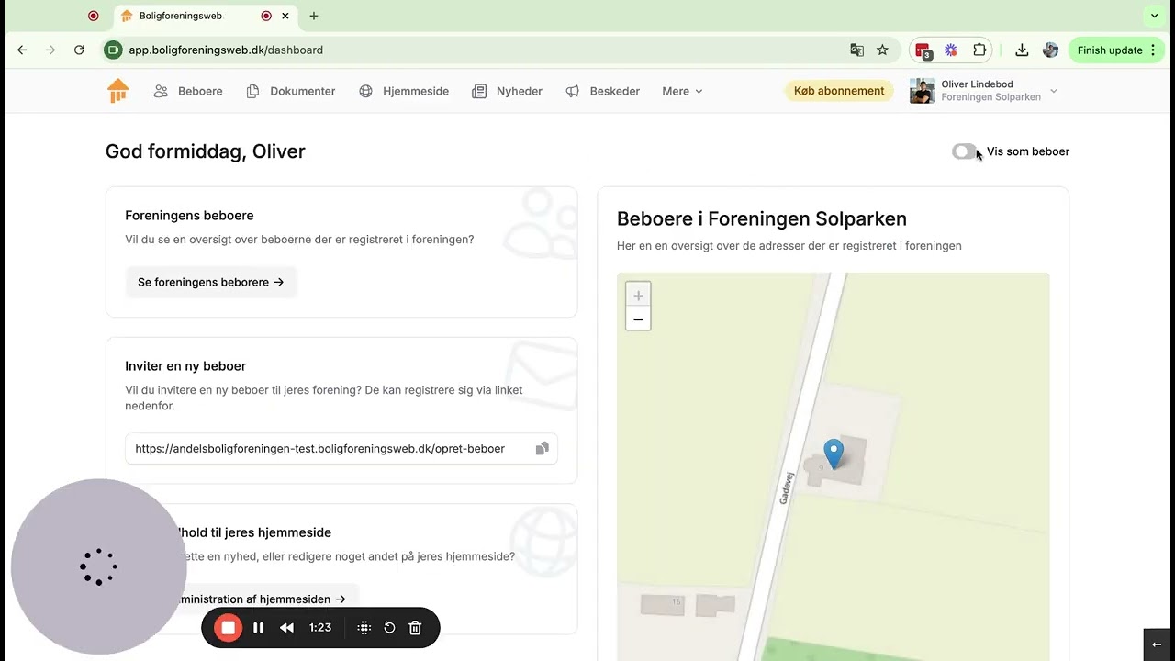Open a new browser tab

point(314,16)
